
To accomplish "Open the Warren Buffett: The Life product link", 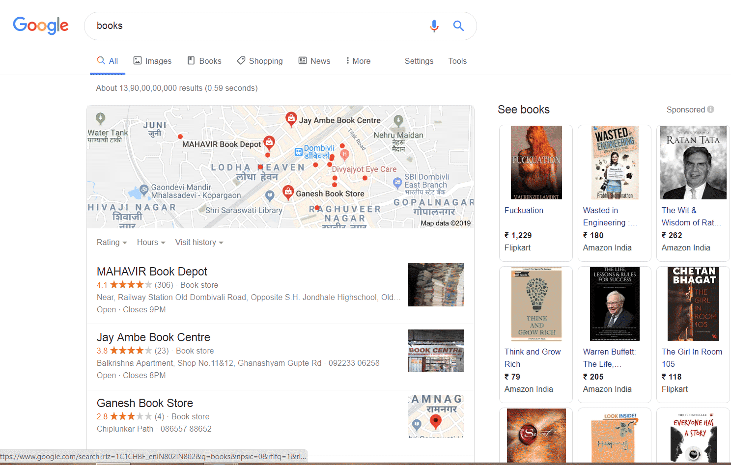I will click(x=609, y=358).
